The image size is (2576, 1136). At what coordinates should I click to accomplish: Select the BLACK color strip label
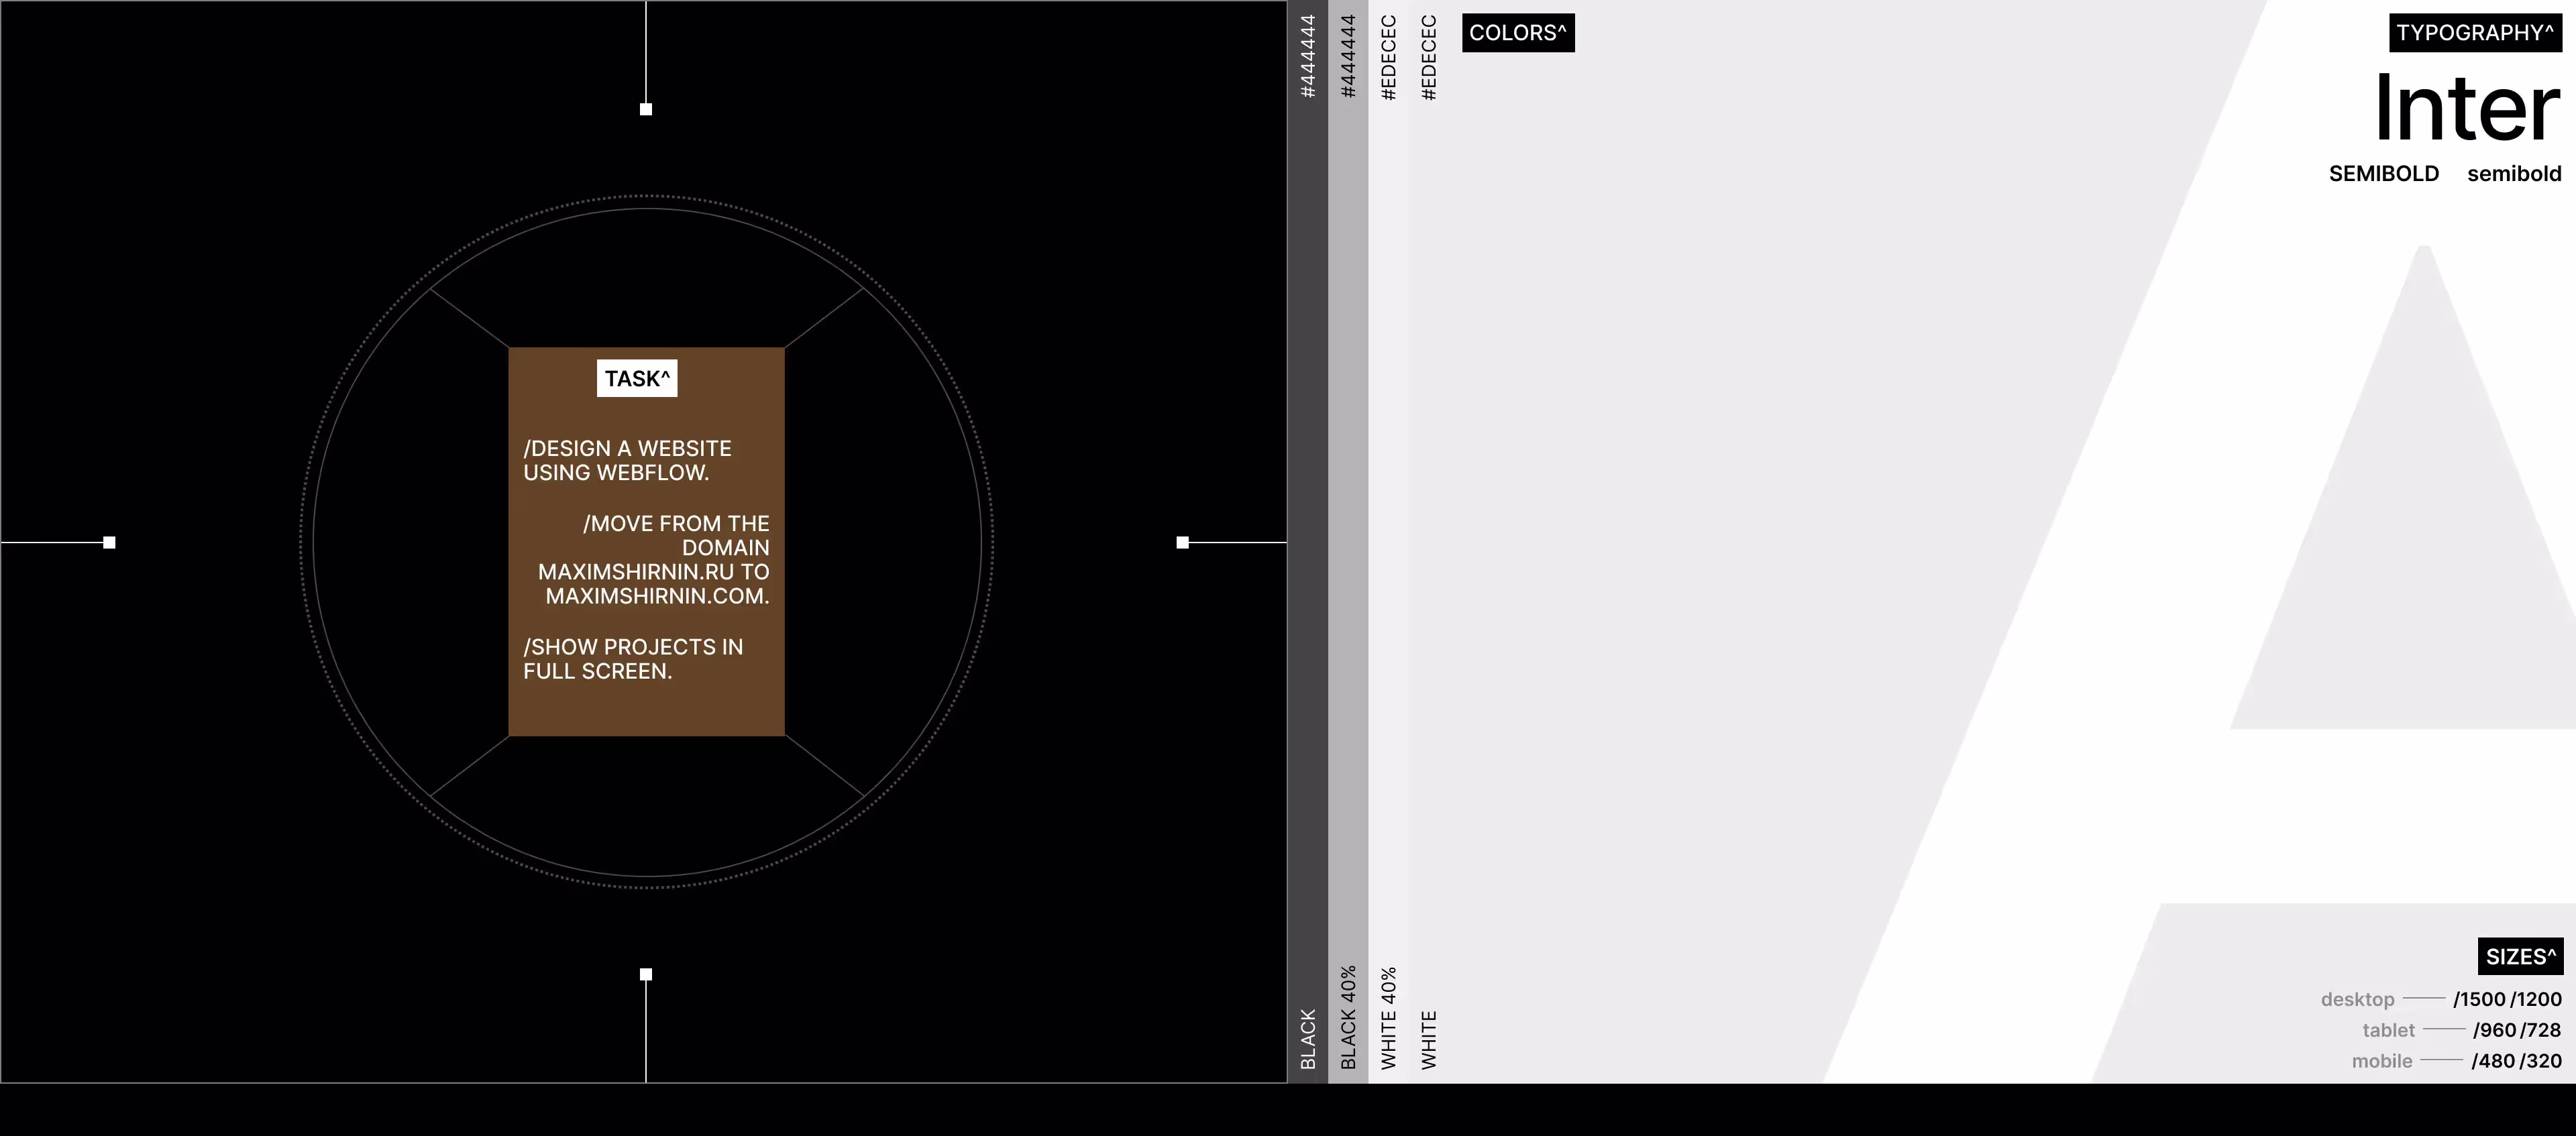tap(1308, 1039)
